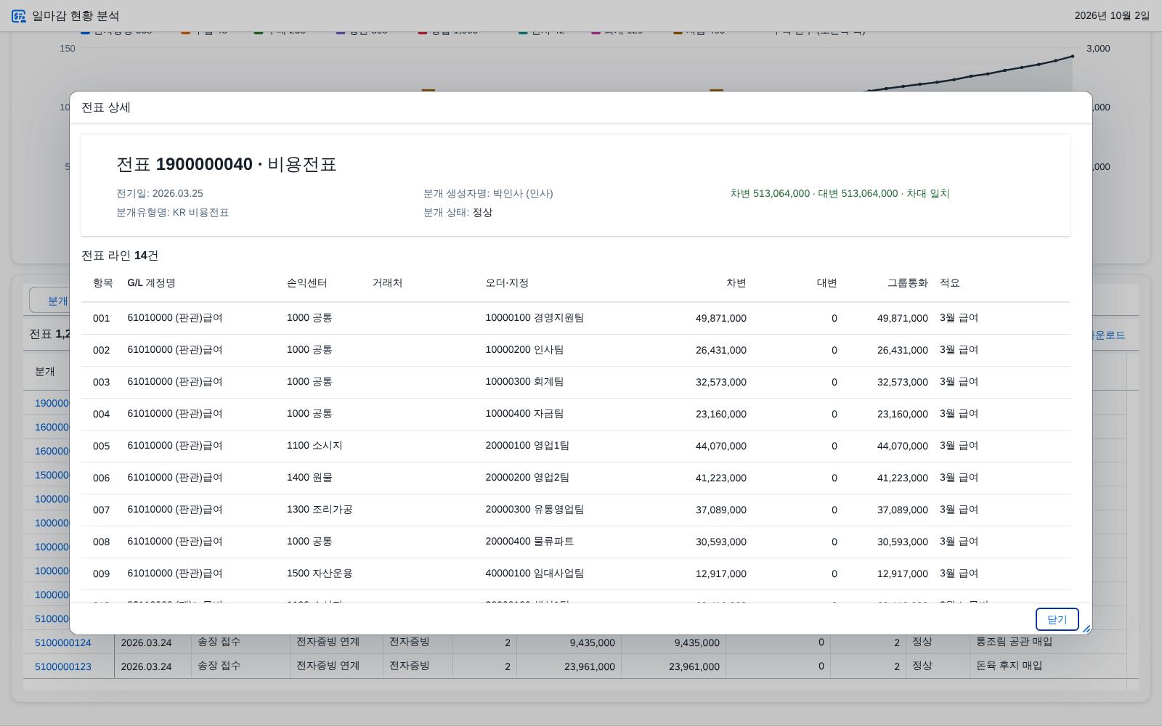1162x726 pixels.
Task: Click the 분개유형명: KR 비용전표 field
Action: pyautogui.click(x=173, y=213)
